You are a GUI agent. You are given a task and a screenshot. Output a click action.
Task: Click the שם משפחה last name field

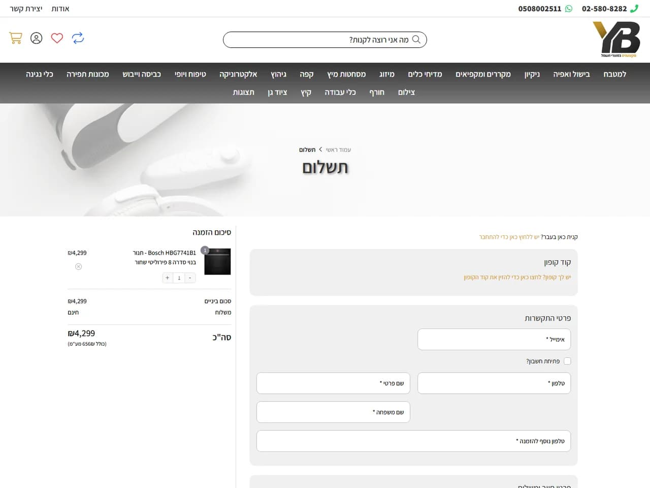[x=333, y=412]
